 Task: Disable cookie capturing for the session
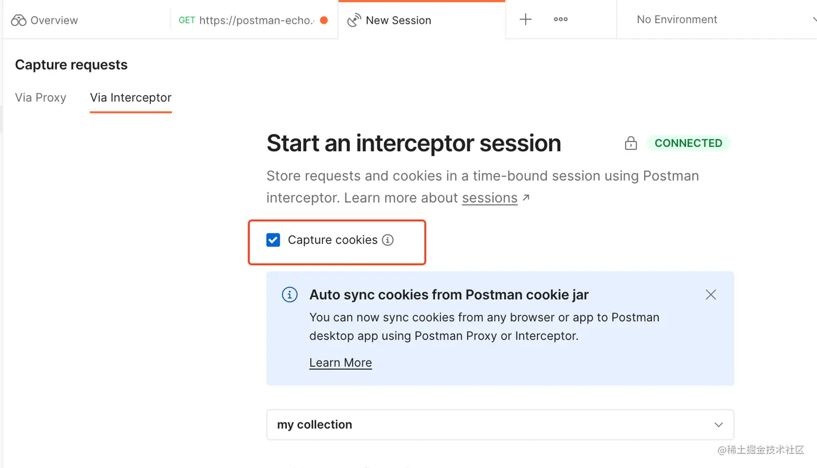coord(273,240)
